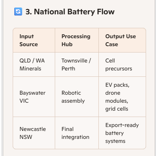Click the 'Bayswater VIC' cell
This screenshot has height=156, width=156.
tap(34, 97)
